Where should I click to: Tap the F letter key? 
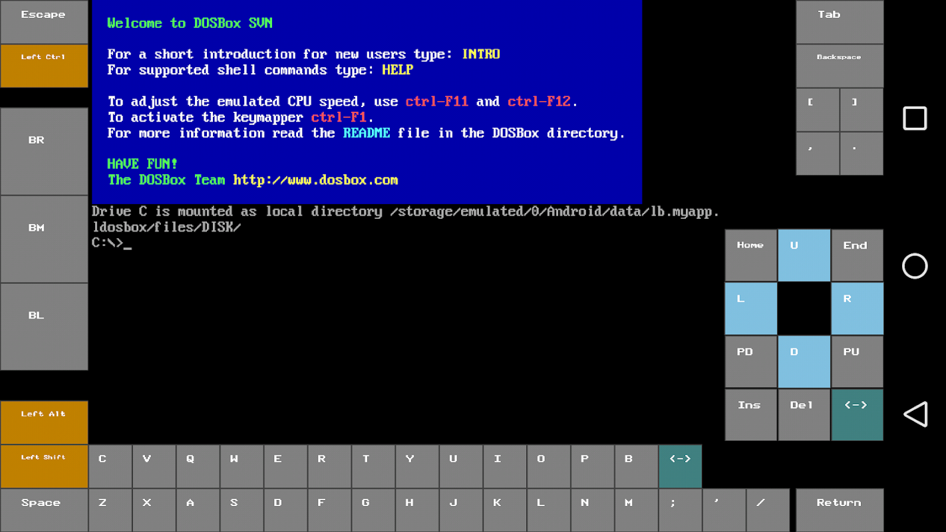(x=330, y=510)
